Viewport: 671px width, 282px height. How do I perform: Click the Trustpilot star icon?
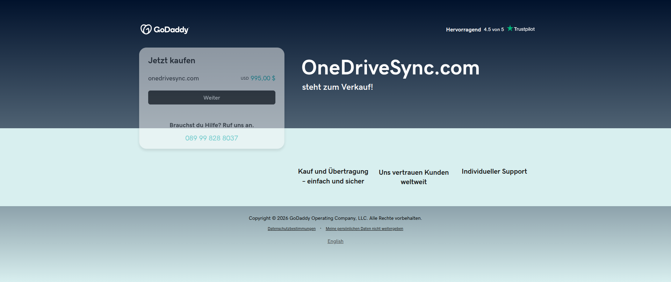point(510,28)
